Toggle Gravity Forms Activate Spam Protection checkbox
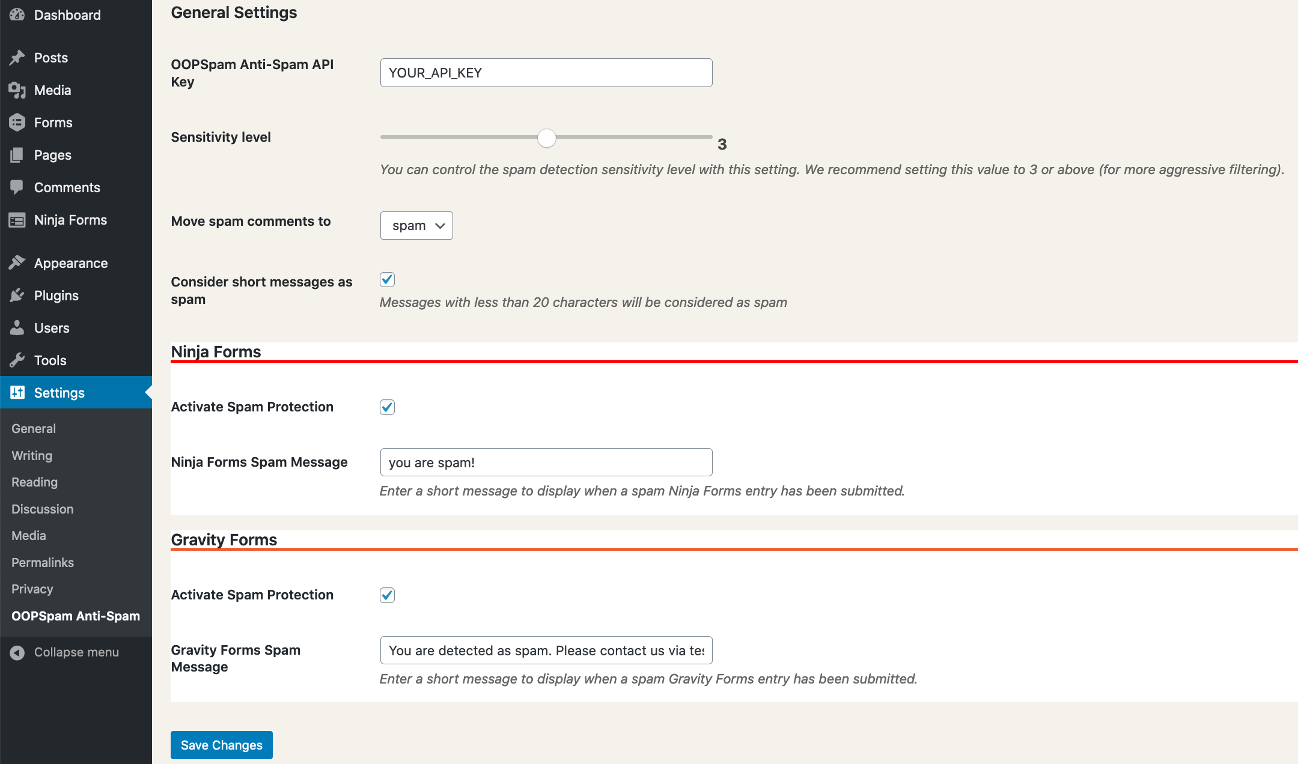The image size is (1298, 764). click(388, 594)
